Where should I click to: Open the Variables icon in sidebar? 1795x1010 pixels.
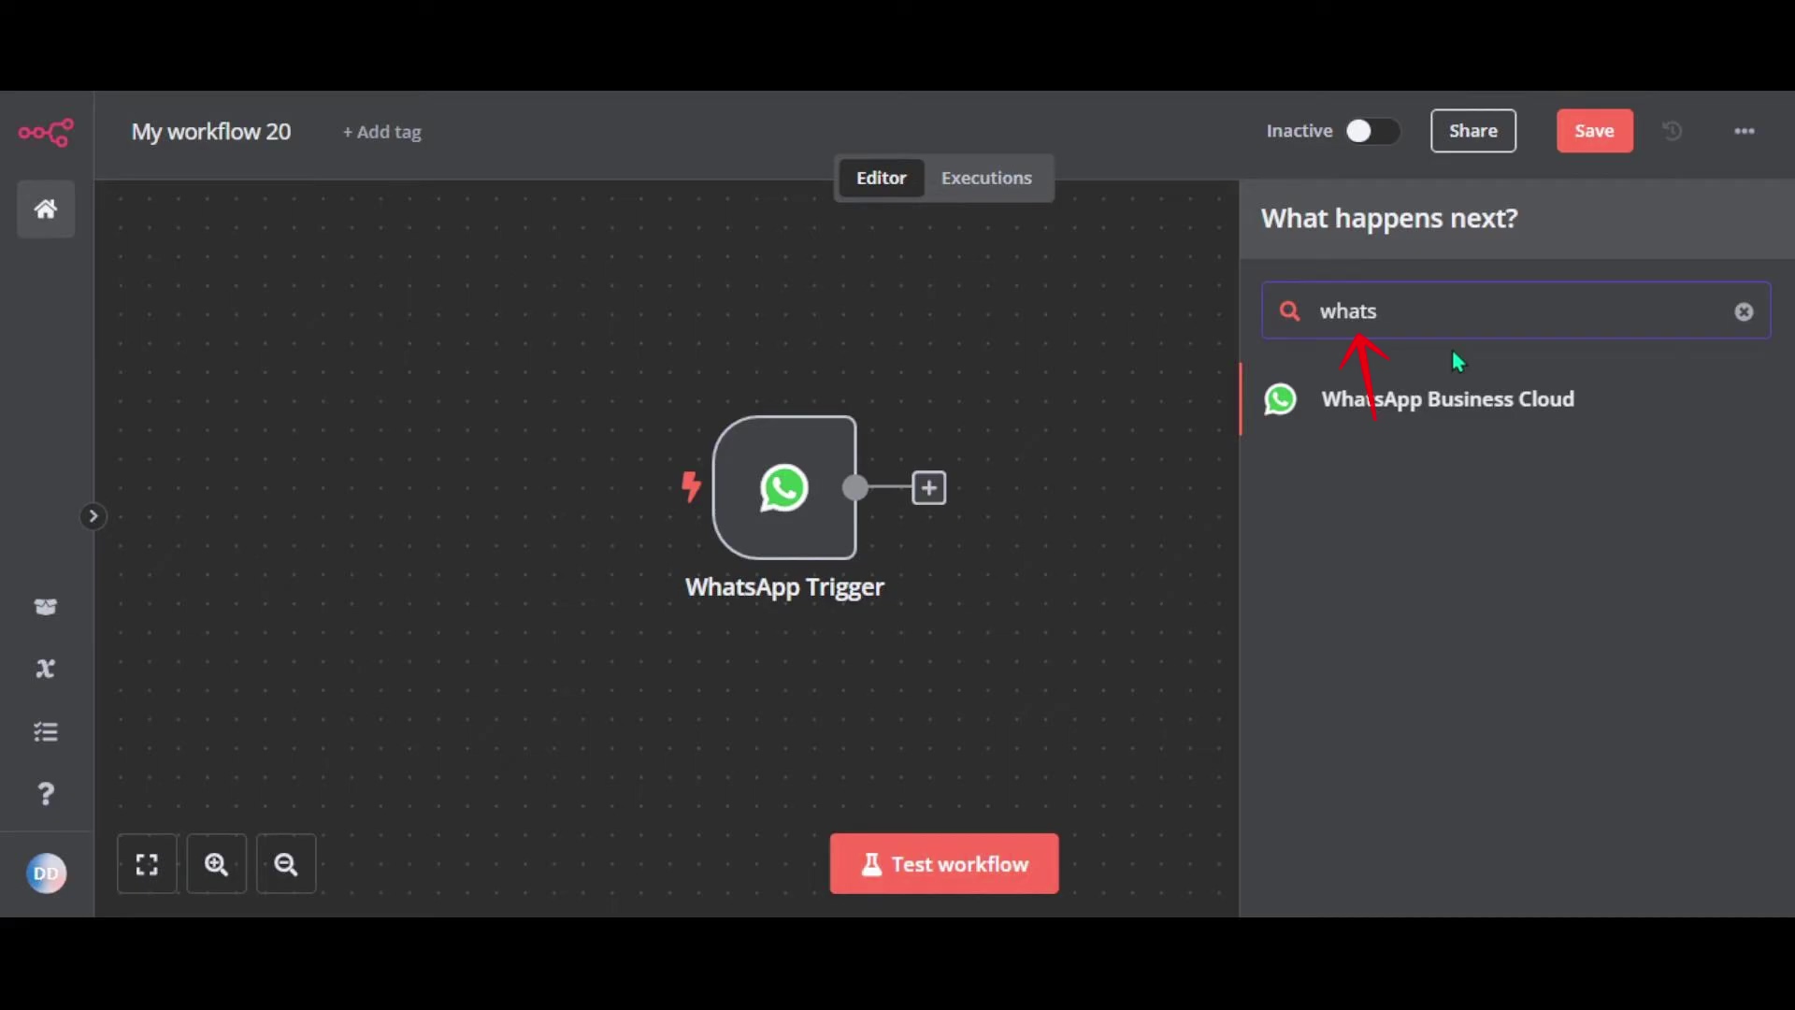[46, 669]
